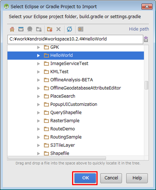This screenshot has width=156, height=190.
Task: Expand the RoutingSample folder
Action: coord(38,137)
